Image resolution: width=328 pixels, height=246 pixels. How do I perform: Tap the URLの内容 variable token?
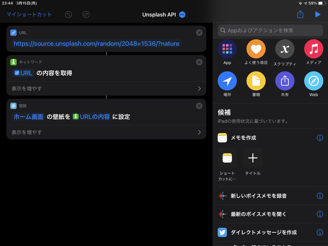coord(91,117)
